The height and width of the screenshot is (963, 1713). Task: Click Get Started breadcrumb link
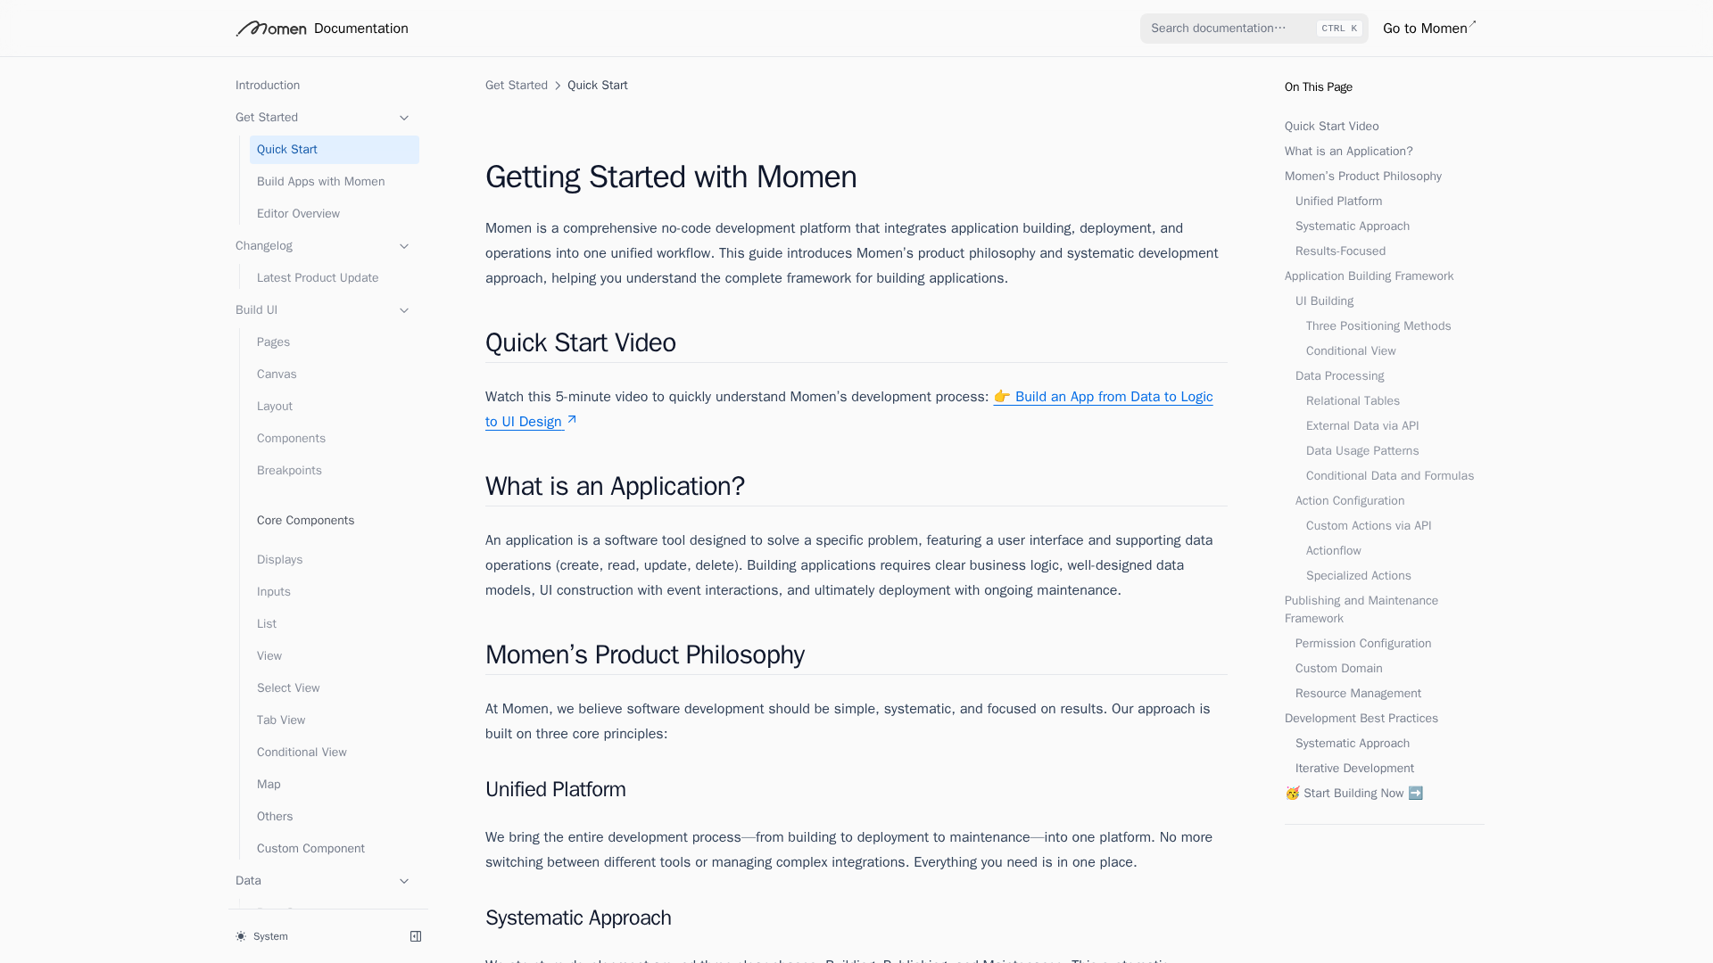click(x=517, y=86)
